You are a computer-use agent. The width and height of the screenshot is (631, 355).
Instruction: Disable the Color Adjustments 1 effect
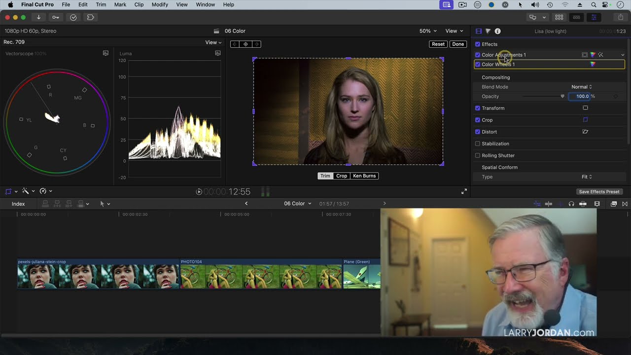pos(477,55)
